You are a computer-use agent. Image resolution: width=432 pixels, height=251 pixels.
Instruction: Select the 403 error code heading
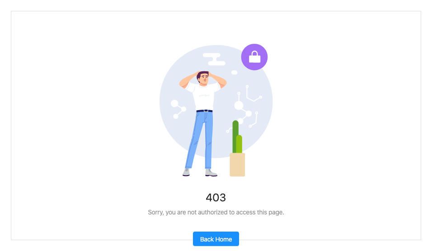point(216,197)
